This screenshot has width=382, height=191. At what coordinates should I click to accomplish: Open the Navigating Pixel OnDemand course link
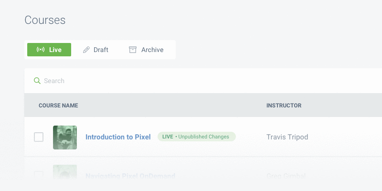(x=130, y=176)
